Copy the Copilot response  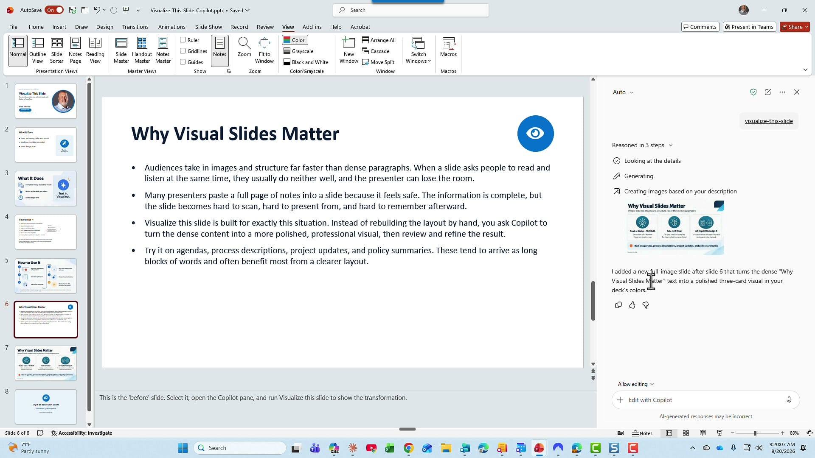618,305
